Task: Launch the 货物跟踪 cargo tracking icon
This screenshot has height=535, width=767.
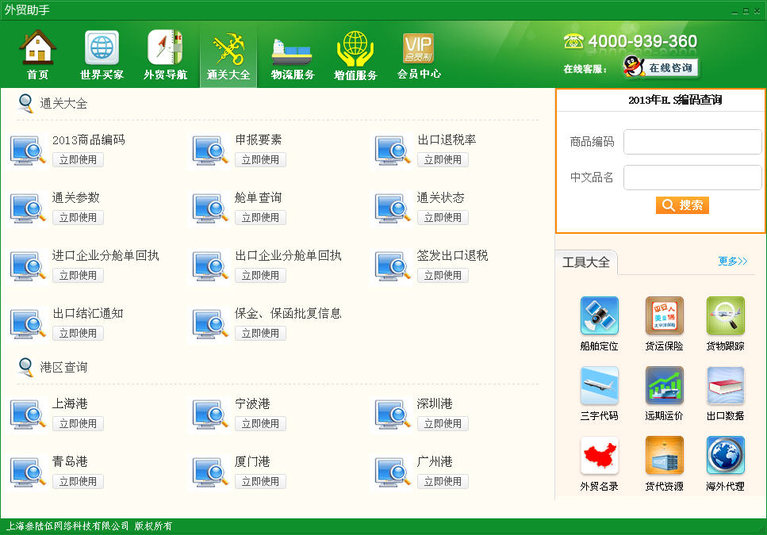Action: [x=726, y=315]
